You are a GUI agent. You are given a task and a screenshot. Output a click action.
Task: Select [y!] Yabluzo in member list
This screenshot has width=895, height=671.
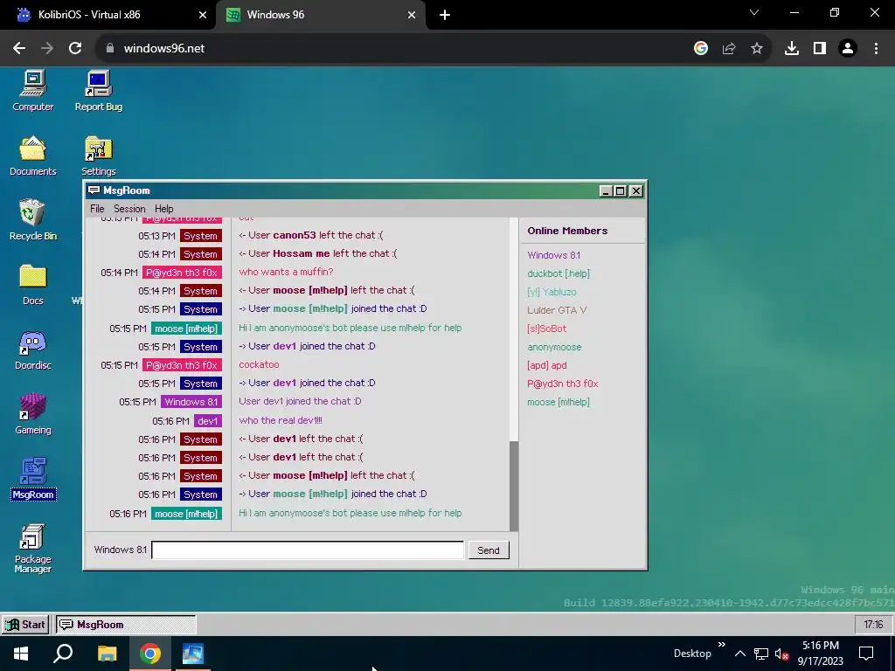point(552,292)
